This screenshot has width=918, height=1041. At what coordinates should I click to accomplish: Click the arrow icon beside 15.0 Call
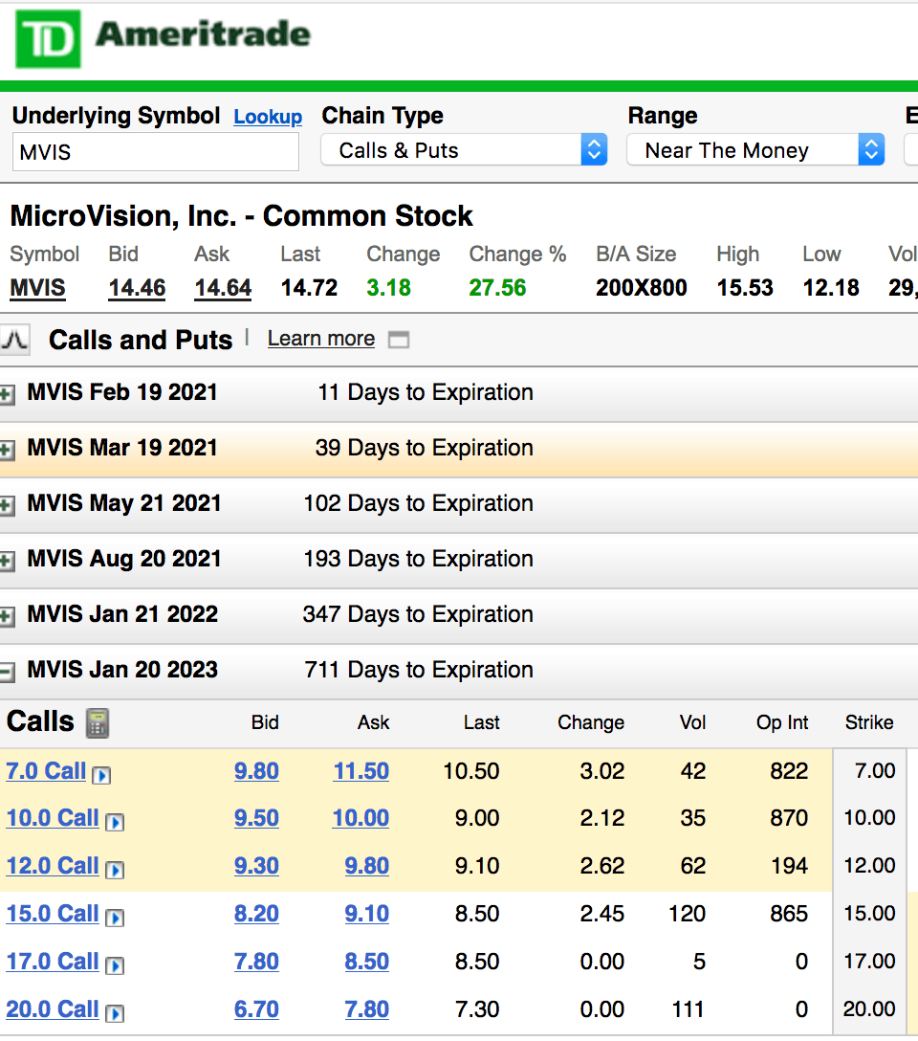(115, 917)
